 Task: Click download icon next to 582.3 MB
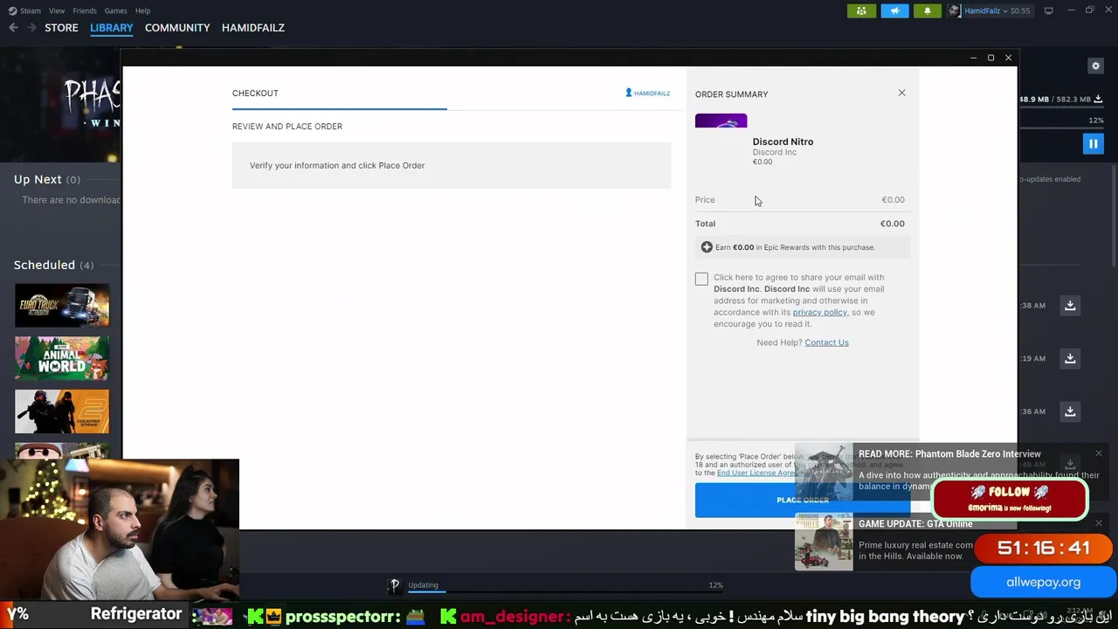click(x=1097, y=99)
